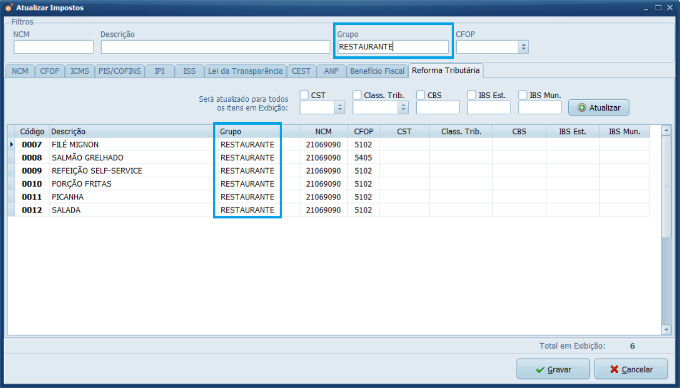This screenshot has height=388, width=680.
Task: Expand the CST value dropdown
Action: click(x=340, y=107)
